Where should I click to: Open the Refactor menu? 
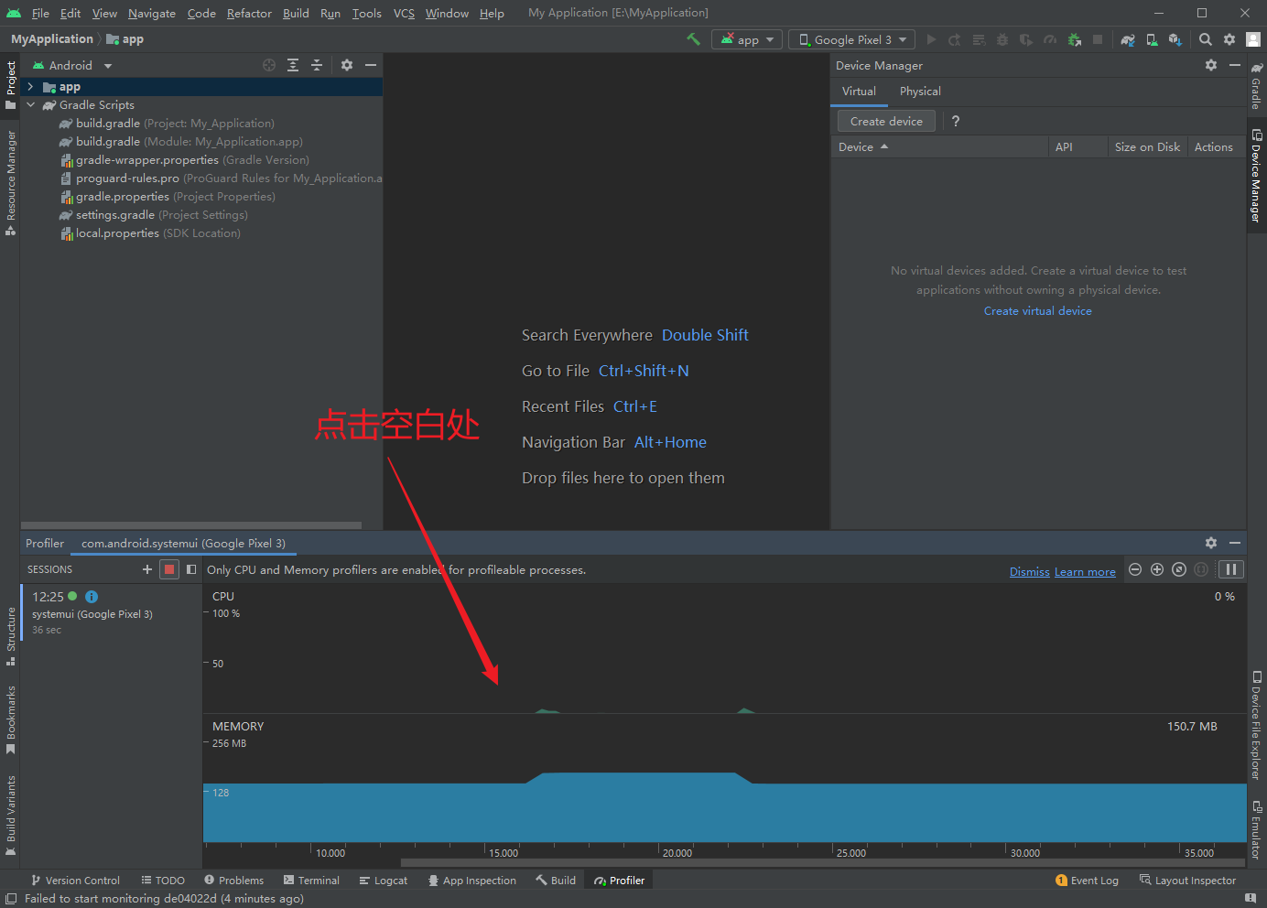249,13
